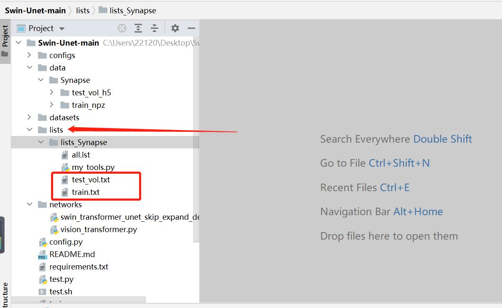502x308 pixels.
Task: Open Project panel settings gear
Action: (175, 28)
